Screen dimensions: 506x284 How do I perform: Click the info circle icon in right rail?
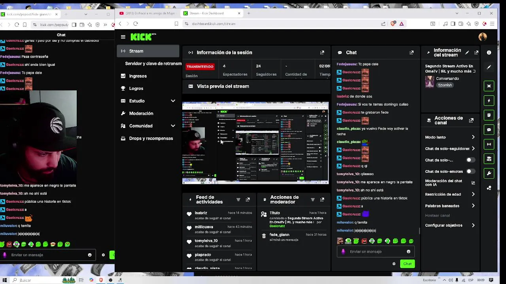[x=489, y=52]
